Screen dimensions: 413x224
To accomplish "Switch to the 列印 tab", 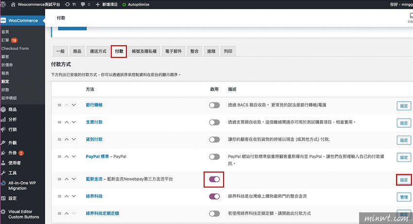I will 228,51.
